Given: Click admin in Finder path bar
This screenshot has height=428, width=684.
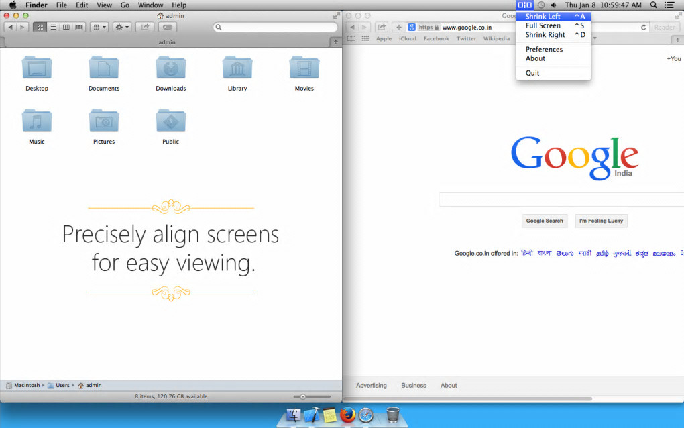Looking at the screenshot, I should 89,385.
